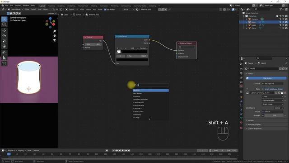Toggle Plane object visibility eye
The width and height of the screenshot is (289, 163).
coord(283,28)
